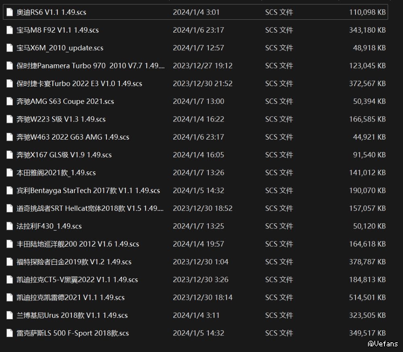The width and height of the screenshot is (403, 352).
Task: Select 凯迪拉克CT5-V黑翼2022 V1.1 file name
Action: [x=77, y=280]
